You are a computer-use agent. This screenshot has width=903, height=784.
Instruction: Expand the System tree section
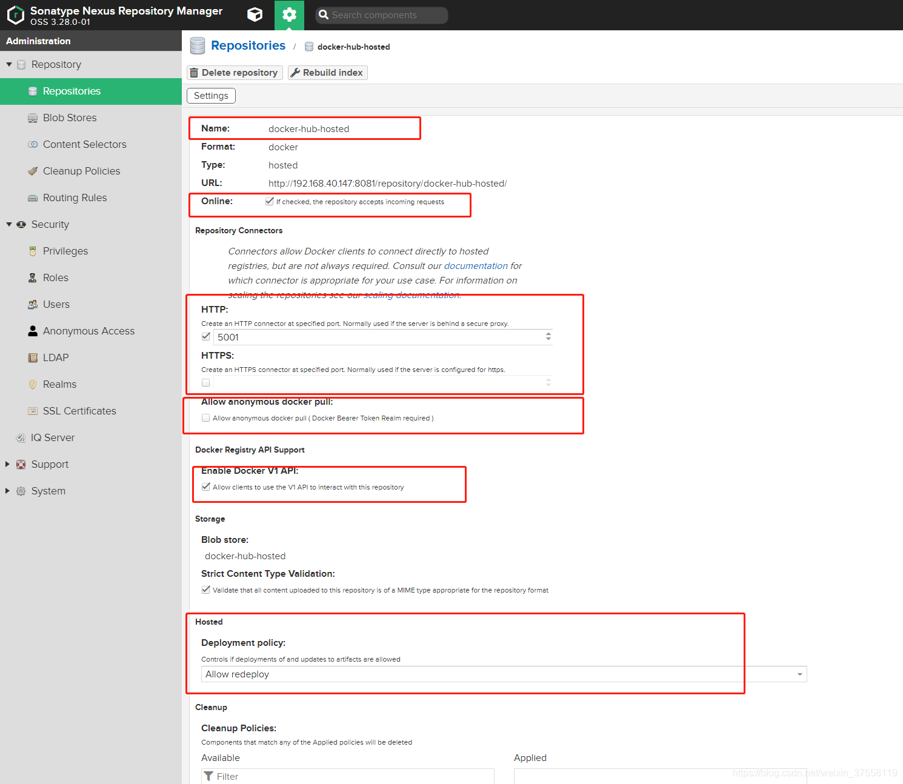coord(8,491)
